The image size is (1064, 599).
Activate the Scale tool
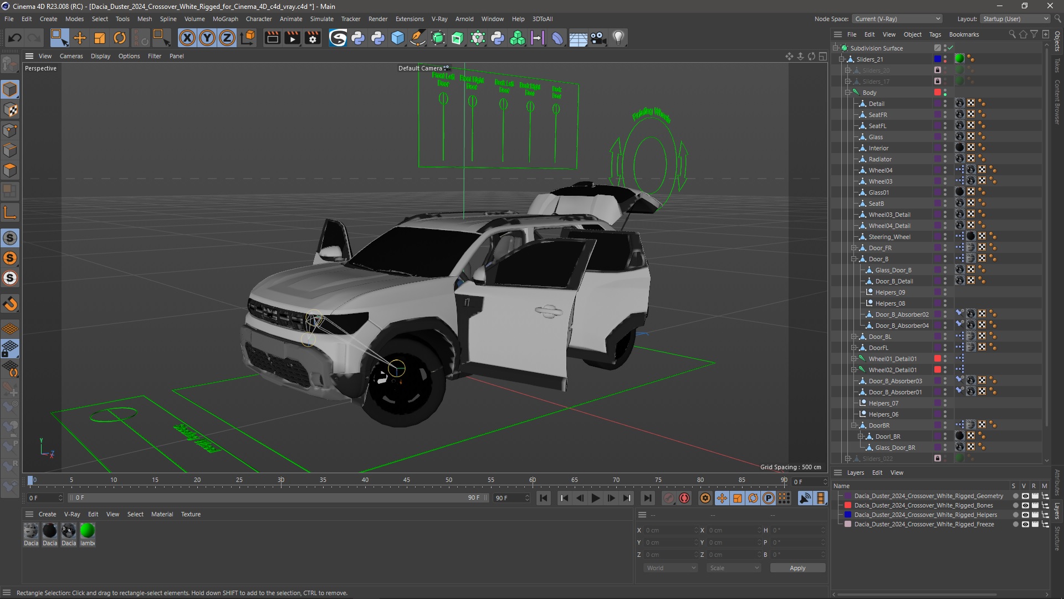100,38
